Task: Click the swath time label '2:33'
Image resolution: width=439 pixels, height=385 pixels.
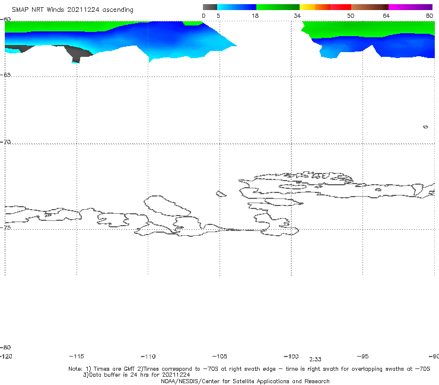Action: [x=315, y=360]
